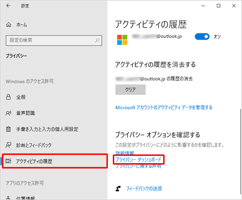
Task: Click the lock icon beside 全般
Action: tap(8, 97)
